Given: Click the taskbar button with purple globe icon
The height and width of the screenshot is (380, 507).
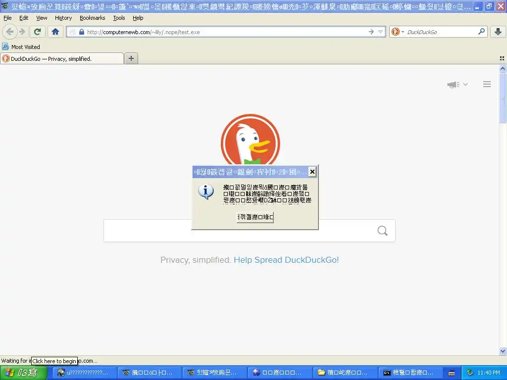Looking at the screenshot, I should coord(279,373).
